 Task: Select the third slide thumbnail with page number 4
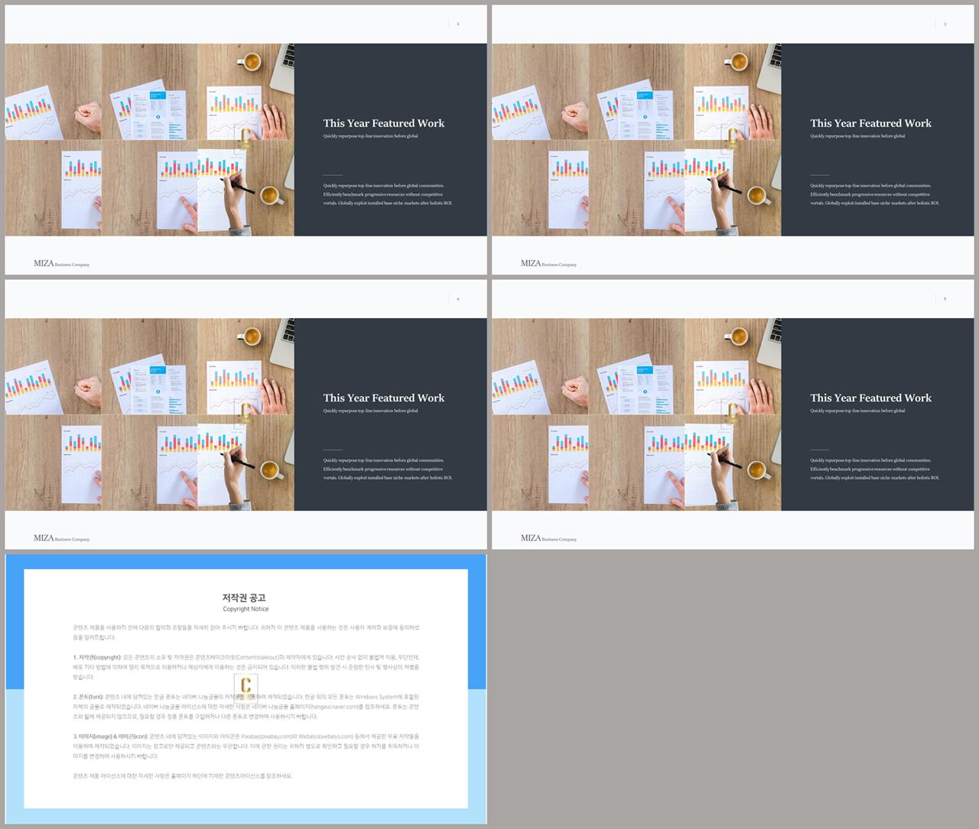pyautogui.click(x=246, y=414)
